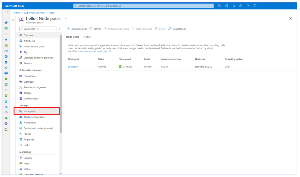The width and height of the screenshot is (300, 177).
Task: Open Cloud Shell icon in top bar
Action: coord(220,6)
